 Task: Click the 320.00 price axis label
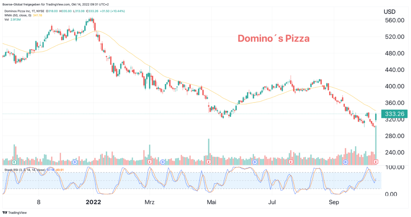coord(395,120)
